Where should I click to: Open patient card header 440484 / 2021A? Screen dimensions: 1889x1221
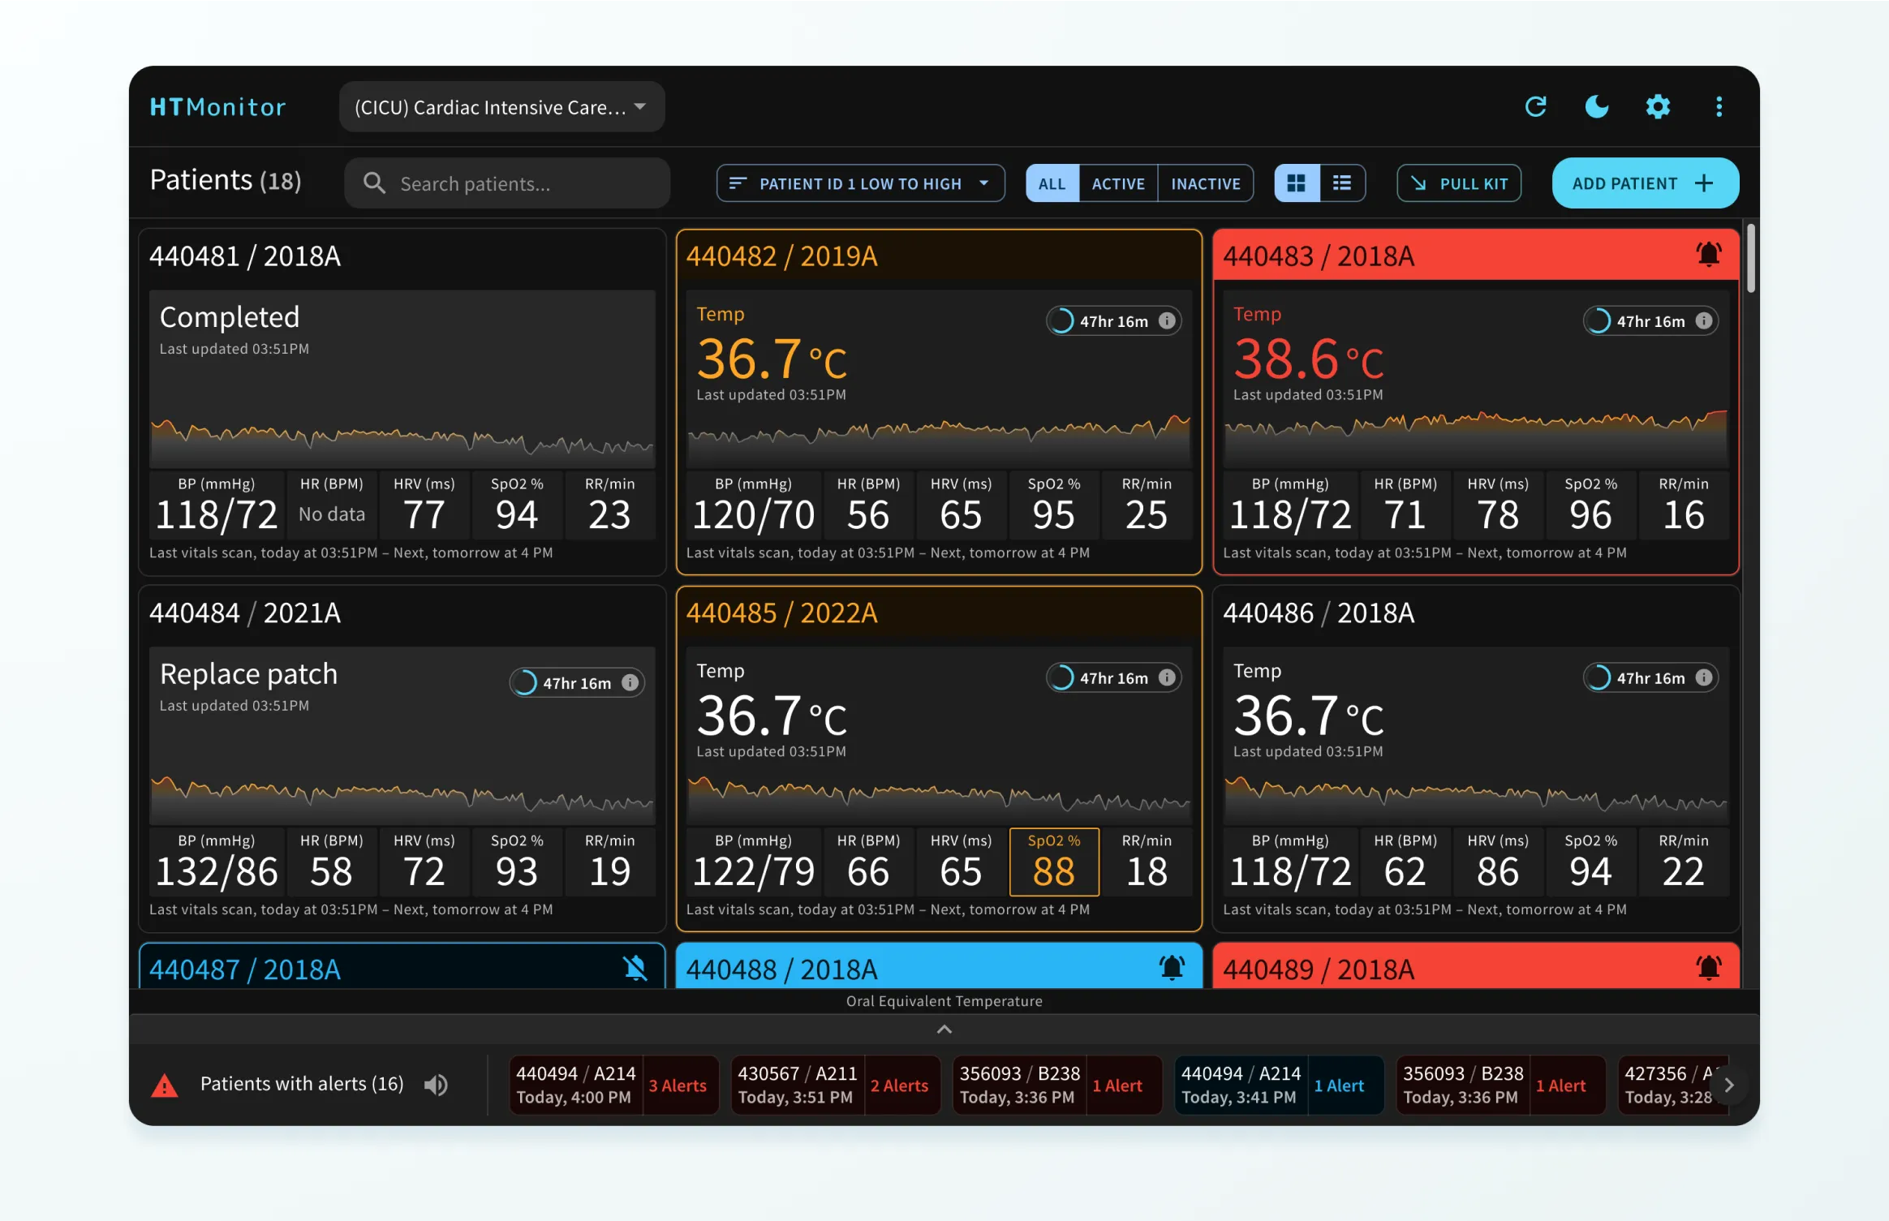(x=402, y=613)
